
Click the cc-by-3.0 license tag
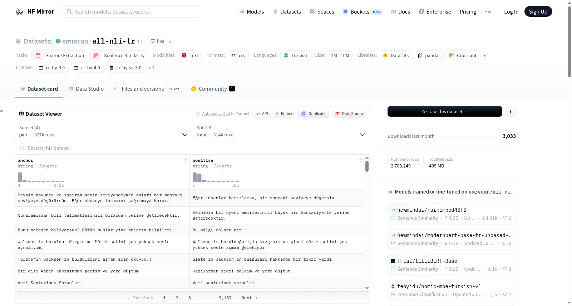click(x=52, y=67)
